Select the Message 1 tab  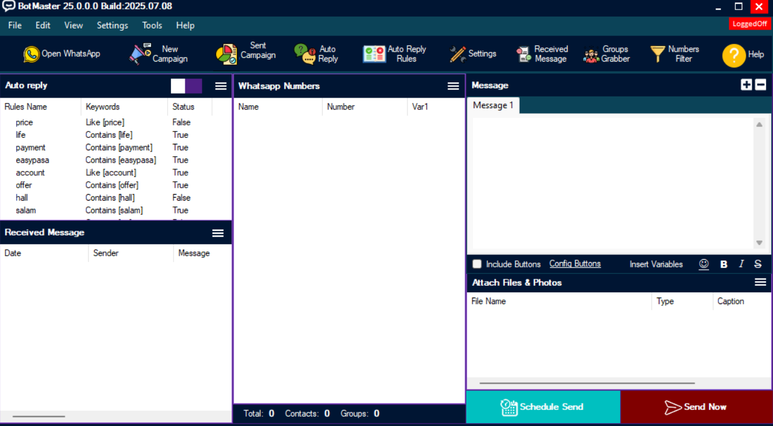pyautogui.click(x=493, y=105)
